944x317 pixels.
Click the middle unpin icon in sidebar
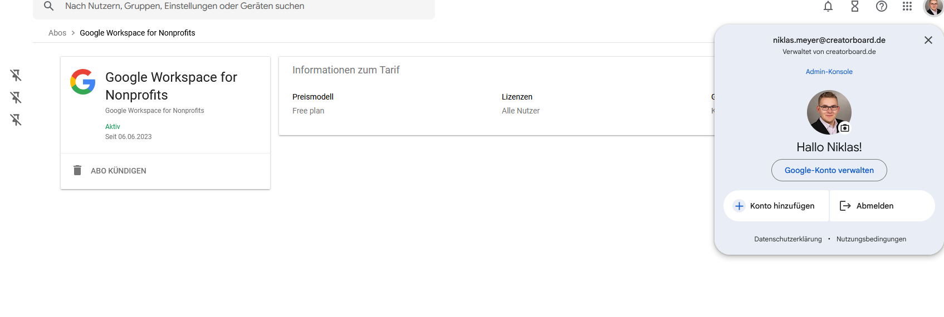pyautogui.click(x=16, y=97)
